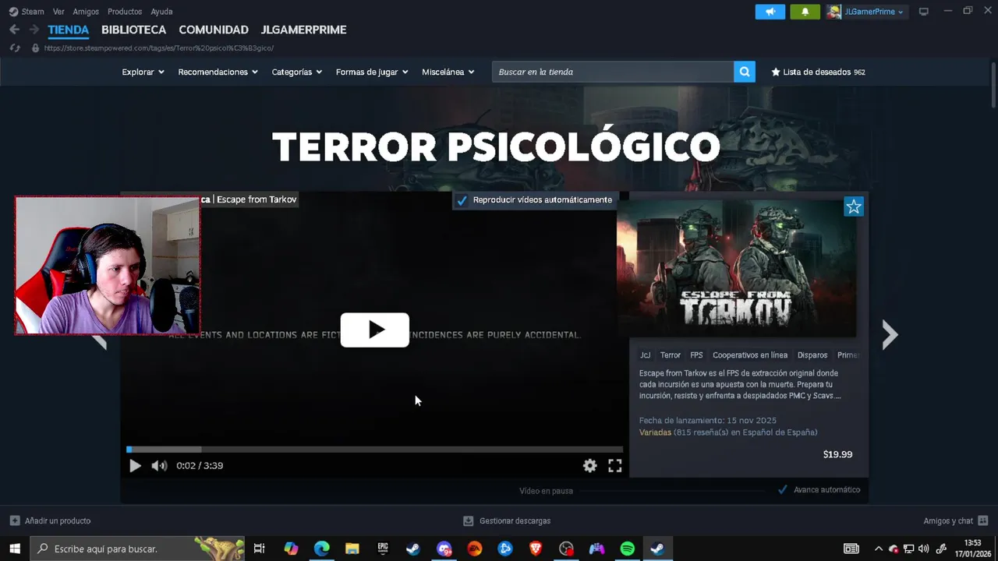998x561 pixels.
Task: Show next featured game arrow
Action: pyautogui.click(x=890, y=335)
